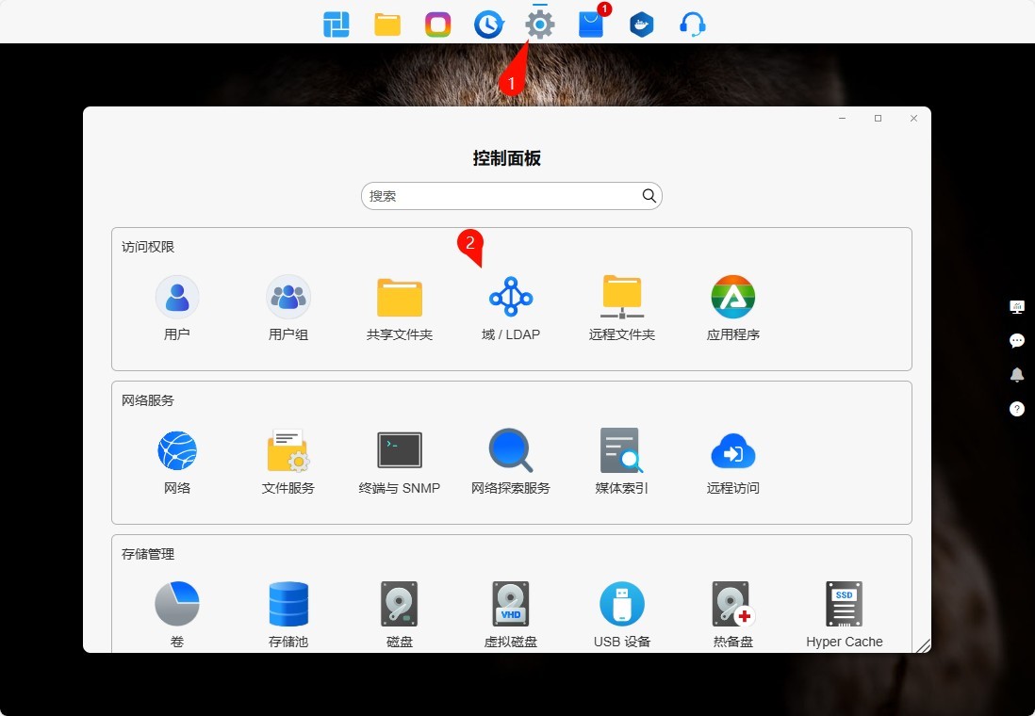Image resolution: width=1035 pixels, height=716 pixels.
Task: Open the blue clock backup app in dock
Action: 489,24
